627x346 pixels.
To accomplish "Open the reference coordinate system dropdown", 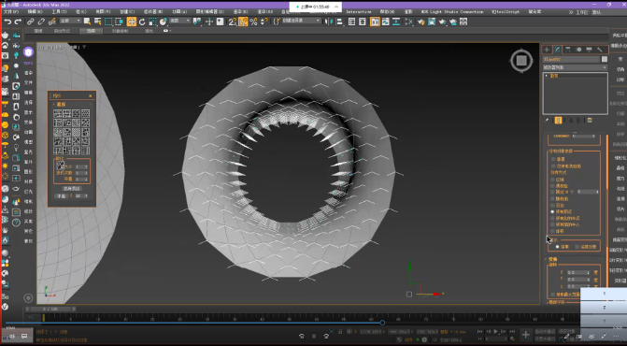I will (179, 21).
